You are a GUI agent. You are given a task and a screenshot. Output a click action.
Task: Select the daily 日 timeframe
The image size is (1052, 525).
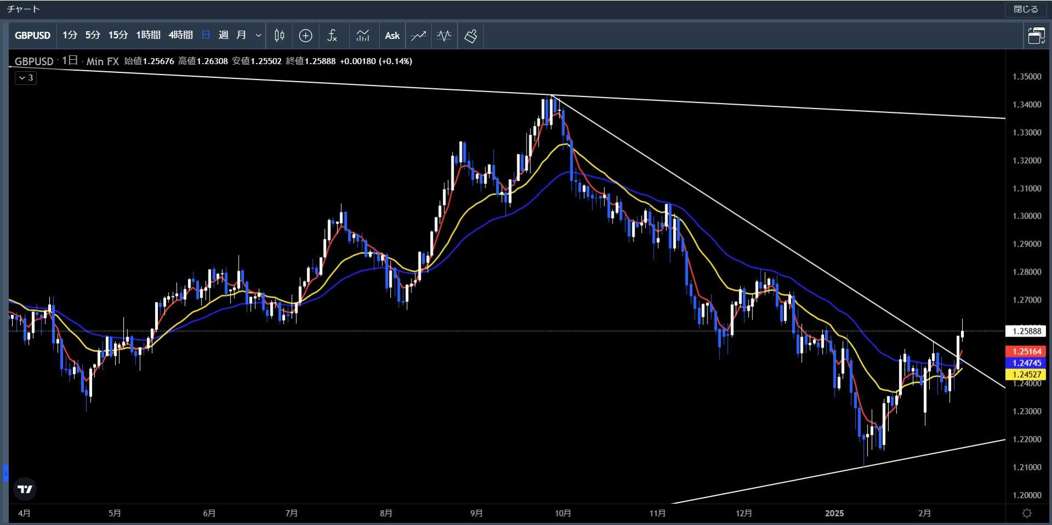pos(206,36)
